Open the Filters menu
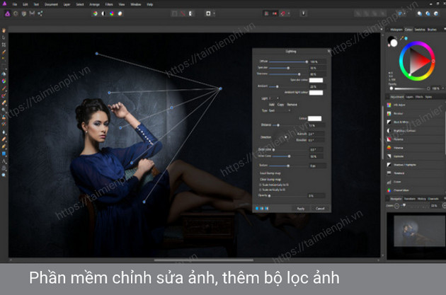Viewport: 446px width, 295px height. coord(109,4)
